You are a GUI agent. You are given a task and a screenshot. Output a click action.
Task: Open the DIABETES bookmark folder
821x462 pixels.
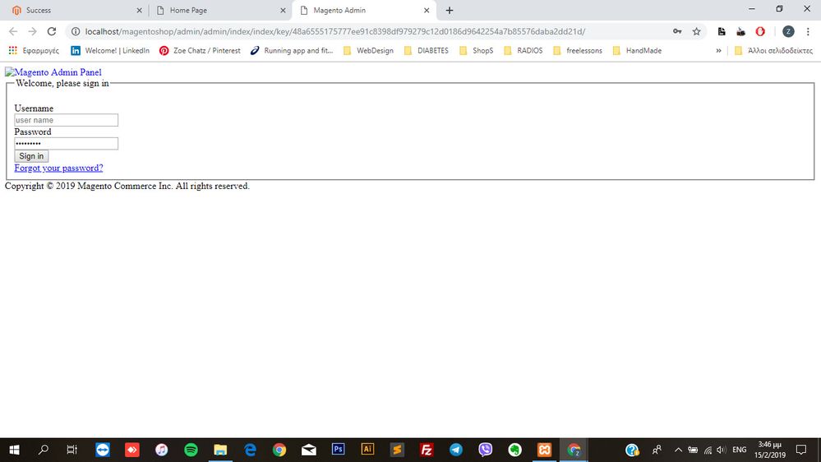pos(427,50)
